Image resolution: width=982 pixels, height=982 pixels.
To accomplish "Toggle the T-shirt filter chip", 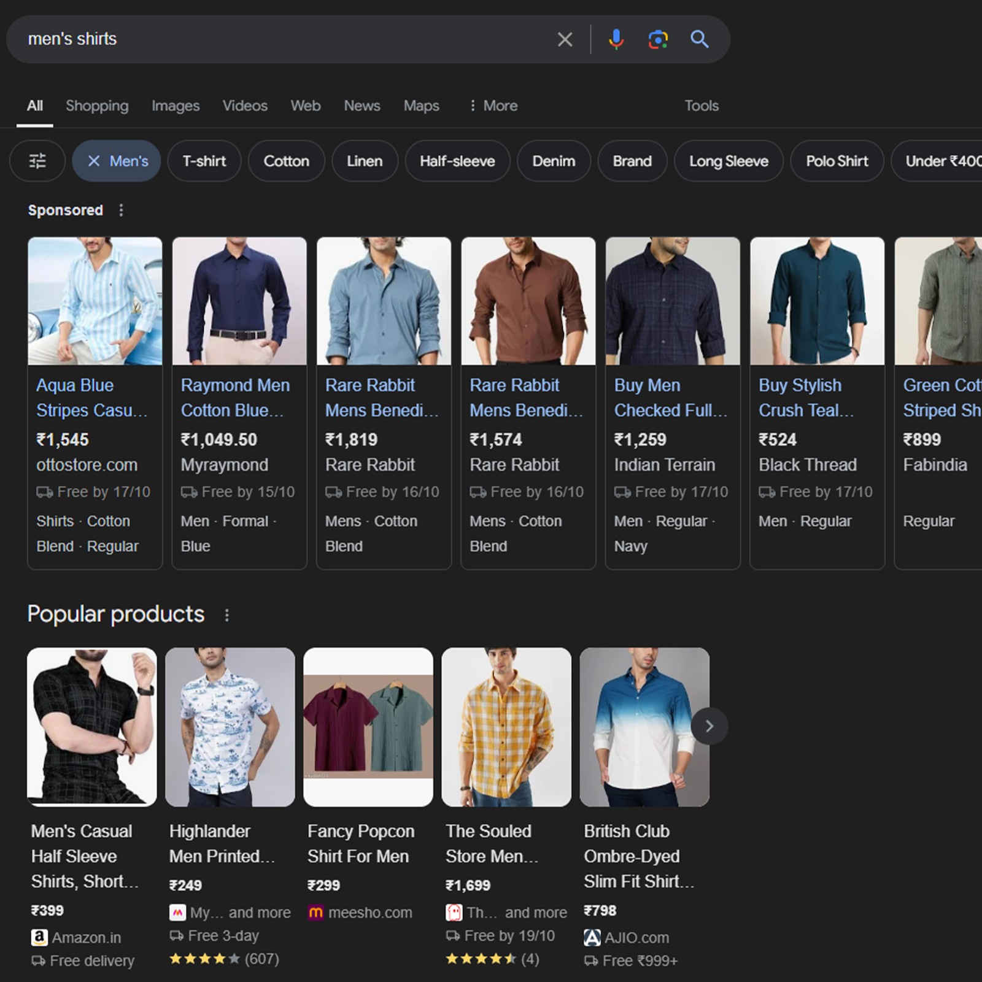I will click(x=204, y=161).
